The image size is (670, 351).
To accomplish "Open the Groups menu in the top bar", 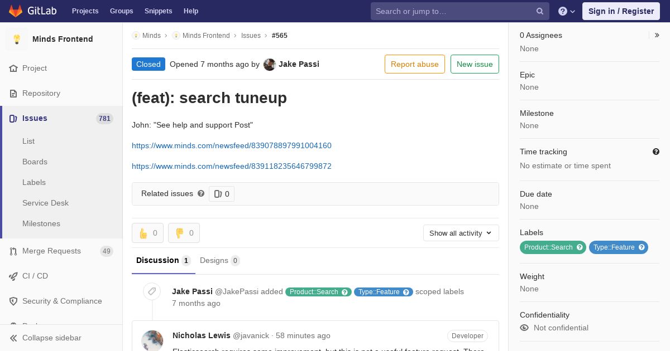I will (x=122, y=11).
